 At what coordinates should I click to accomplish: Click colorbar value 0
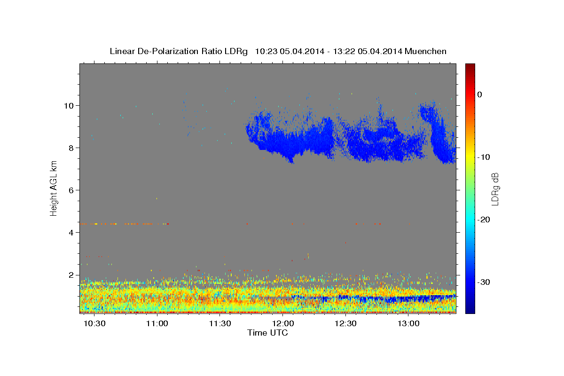coord(480,94)
